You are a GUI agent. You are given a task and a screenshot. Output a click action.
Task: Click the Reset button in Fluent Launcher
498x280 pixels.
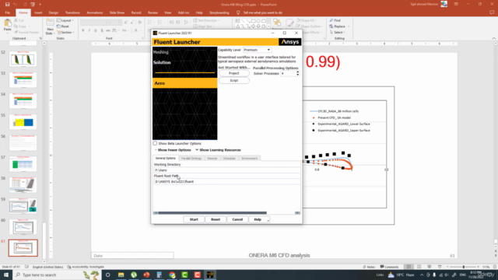[216, 219]
